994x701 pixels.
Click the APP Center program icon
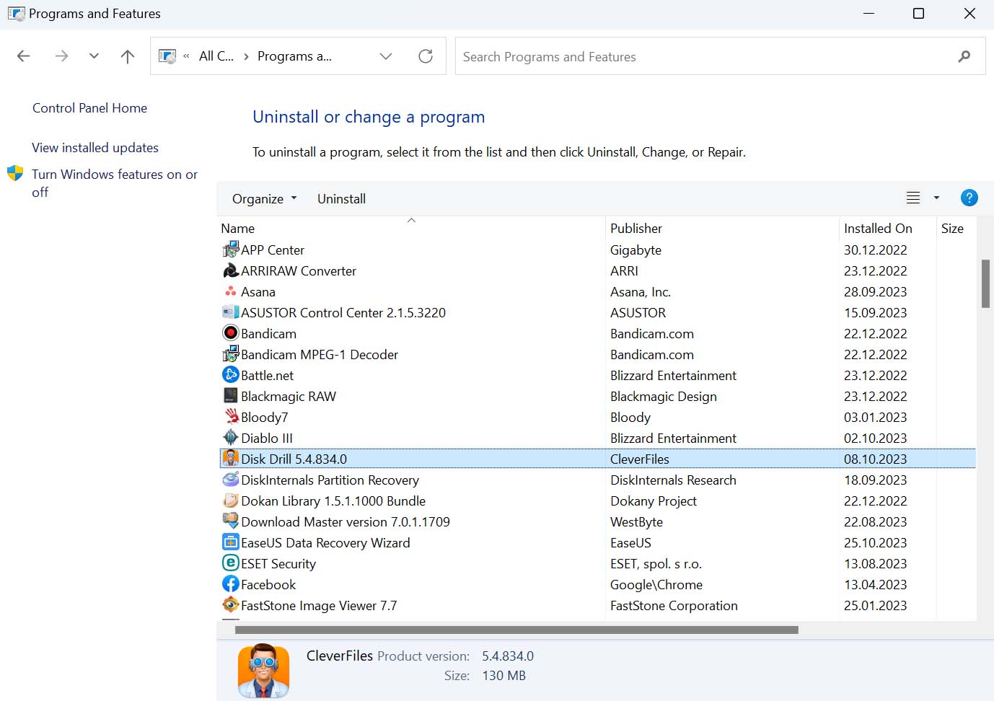pos(230,250)
